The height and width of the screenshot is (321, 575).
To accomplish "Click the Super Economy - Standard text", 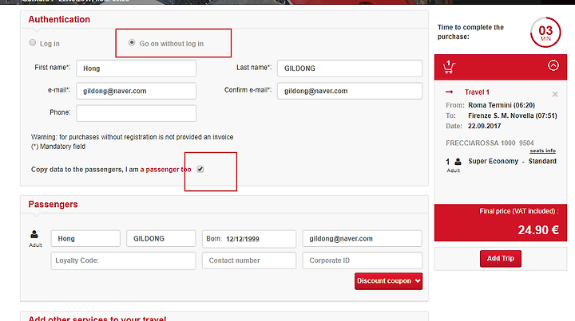I will [512, 161].
